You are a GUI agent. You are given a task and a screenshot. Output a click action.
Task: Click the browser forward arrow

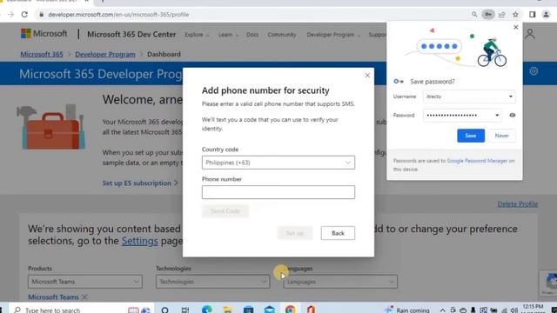11,15
